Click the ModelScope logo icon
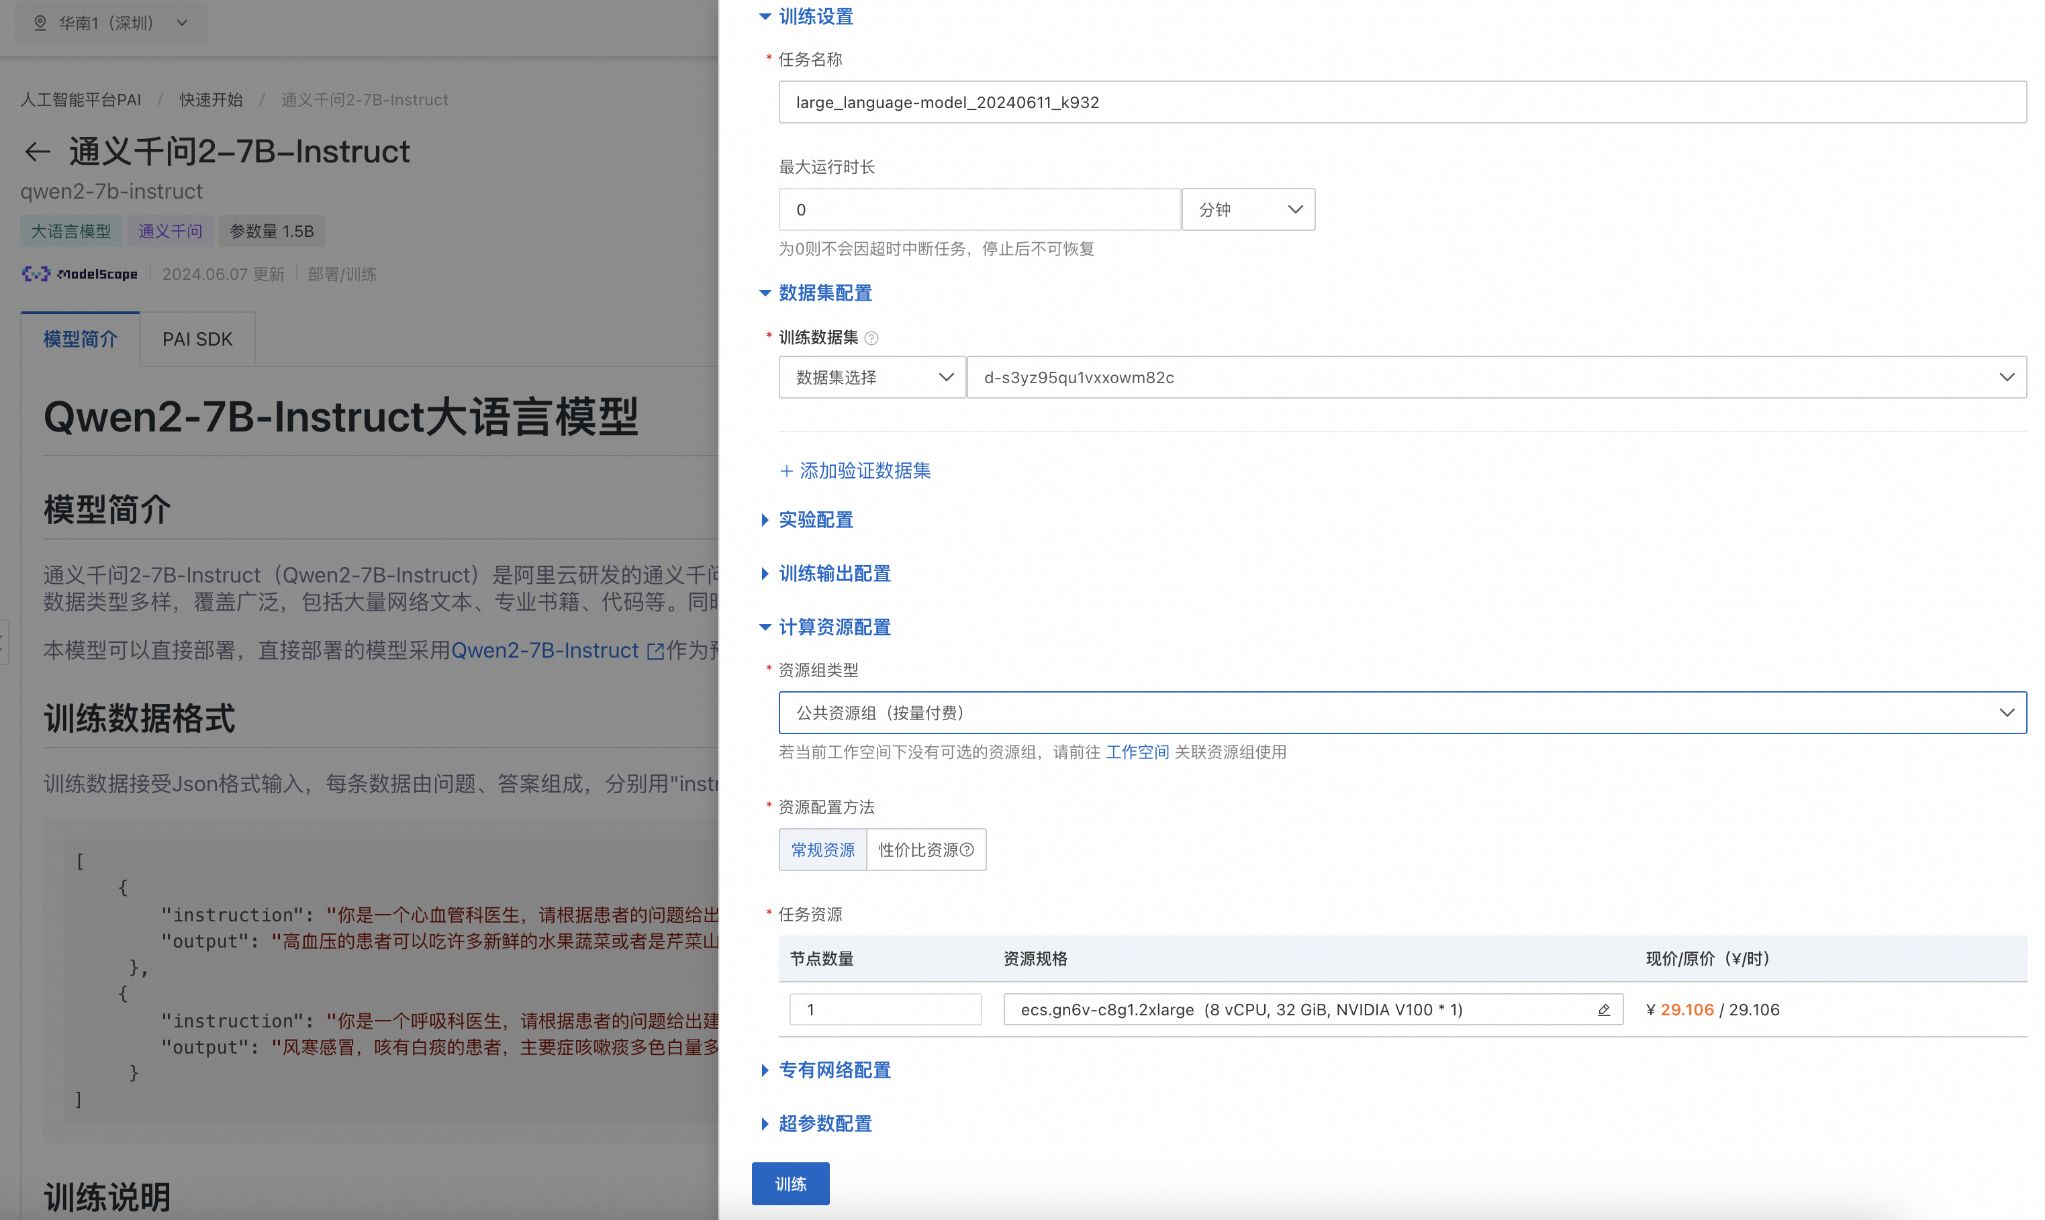 point(36,274)
